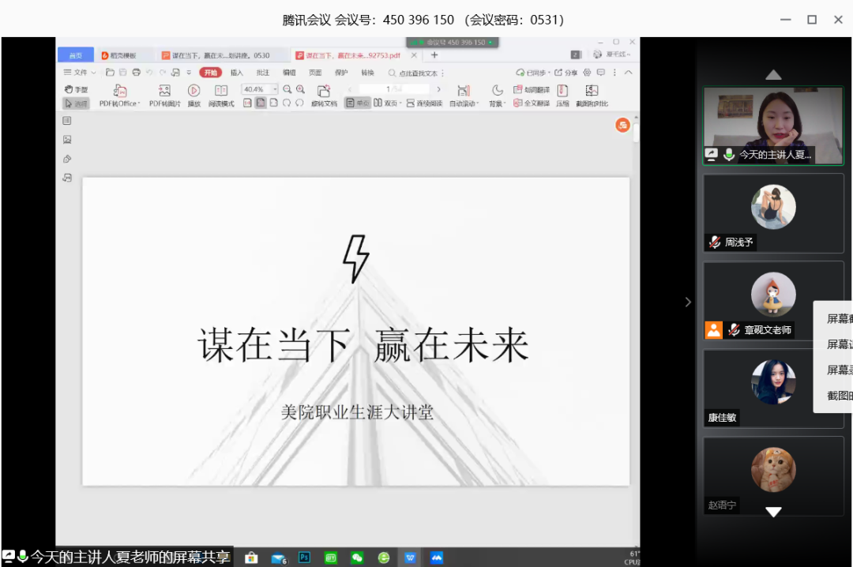The image size is (853, 567).
Task: Collapse the participant panel with side chevron
Action: pyautogui.click(x=687, y=302)
